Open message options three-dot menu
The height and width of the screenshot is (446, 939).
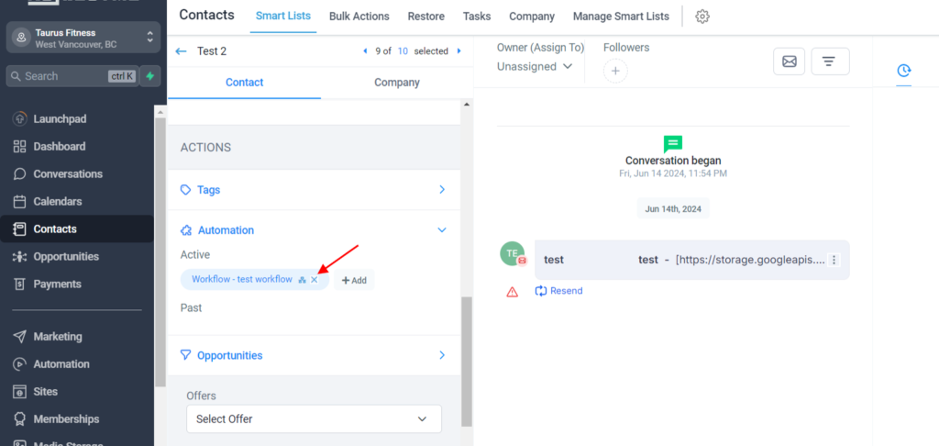point(834,260)
